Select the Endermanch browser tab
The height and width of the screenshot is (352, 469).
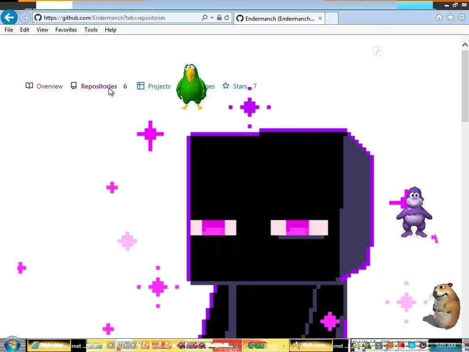[279, 18]
